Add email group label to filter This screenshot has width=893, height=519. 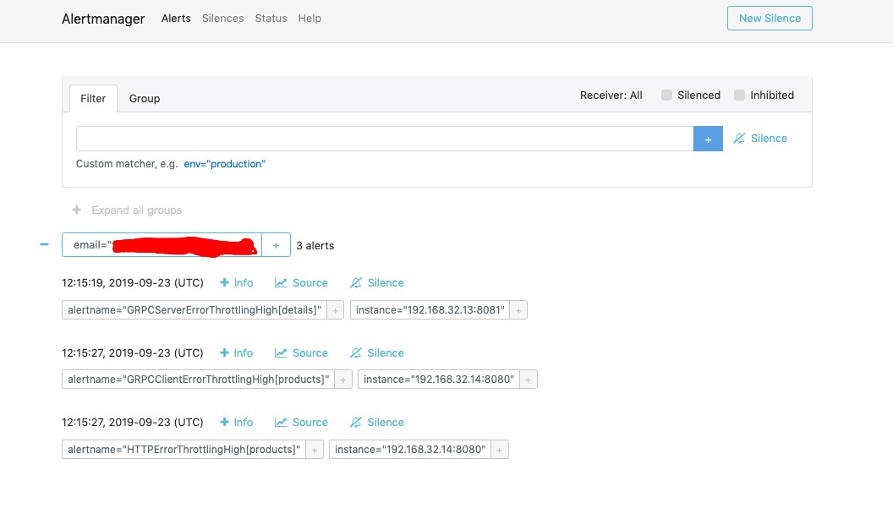[x=277, y=244]
